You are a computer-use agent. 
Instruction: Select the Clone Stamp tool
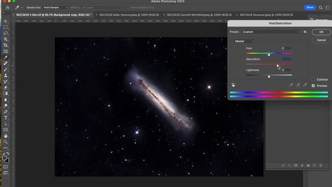6,75
